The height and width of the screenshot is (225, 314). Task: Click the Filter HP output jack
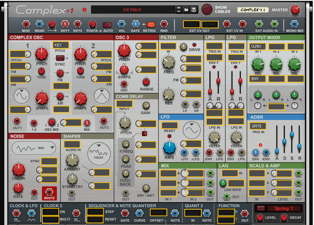click(x=196, y=104)
